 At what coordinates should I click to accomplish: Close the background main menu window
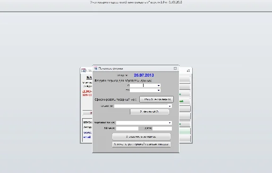tap(188, 71)
